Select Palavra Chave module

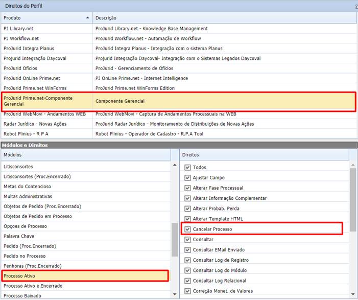tap(86, 236)
